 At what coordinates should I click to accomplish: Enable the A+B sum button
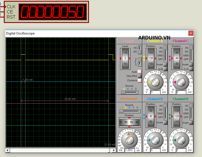click(x=165, y=69)
